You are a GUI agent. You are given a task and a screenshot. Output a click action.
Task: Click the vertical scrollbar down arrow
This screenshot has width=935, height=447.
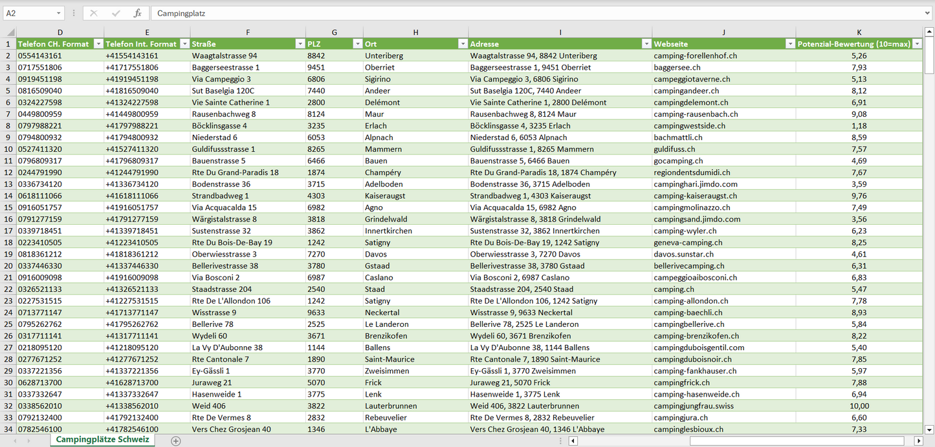coord(929,429)
